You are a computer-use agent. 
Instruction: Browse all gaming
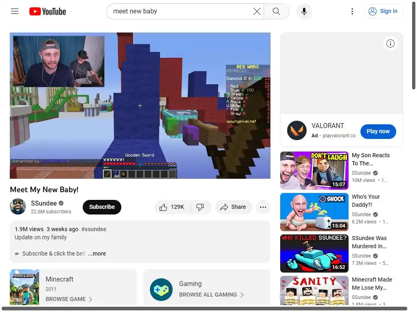coord(211,295)
